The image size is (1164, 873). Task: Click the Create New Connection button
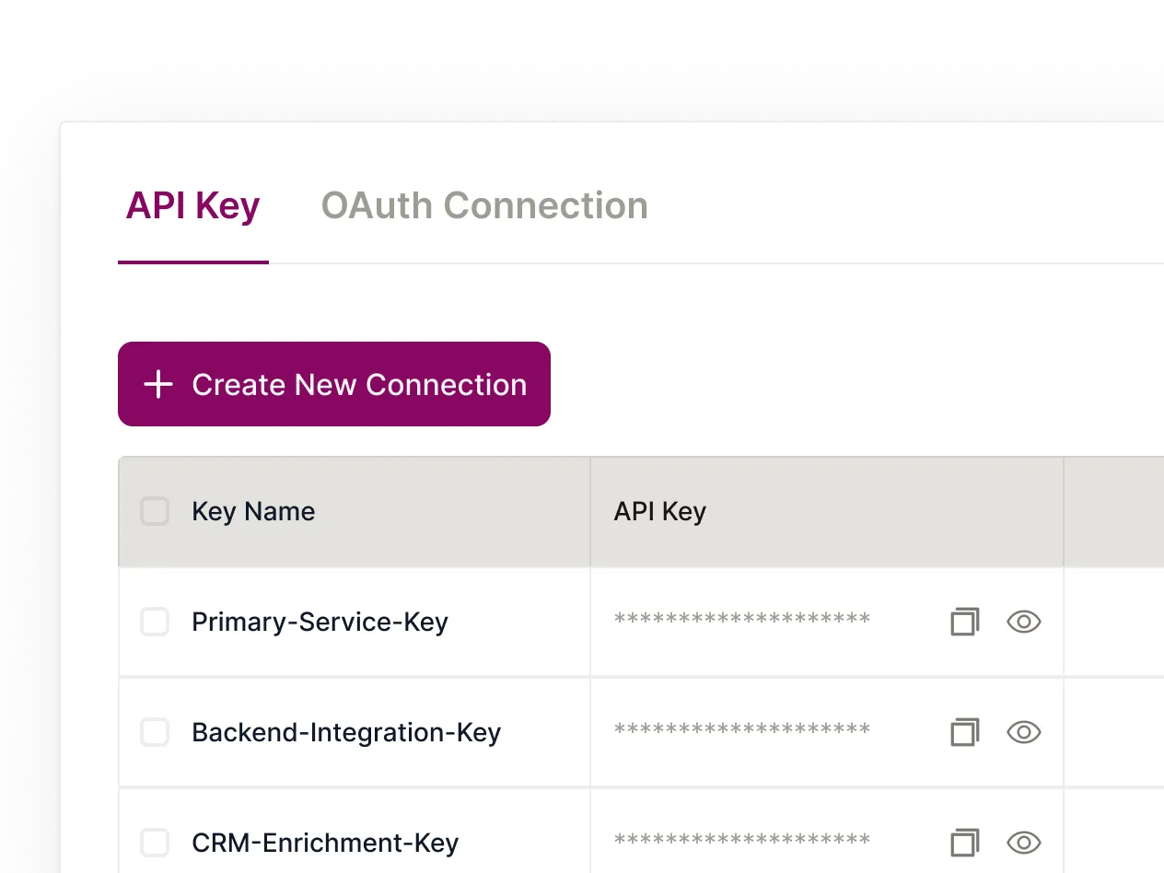(333, 384)
